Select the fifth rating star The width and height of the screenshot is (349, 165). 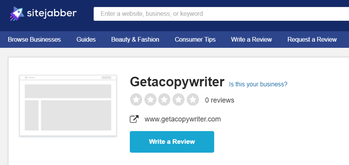[193, 99]
